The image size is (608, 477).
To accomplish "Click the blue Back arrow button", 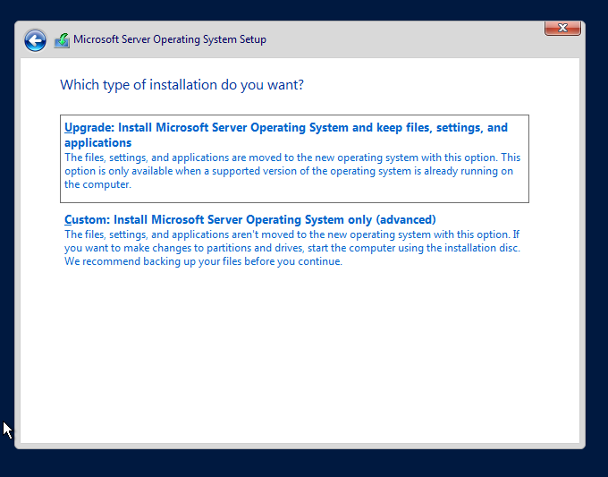I will coord(35,40).
